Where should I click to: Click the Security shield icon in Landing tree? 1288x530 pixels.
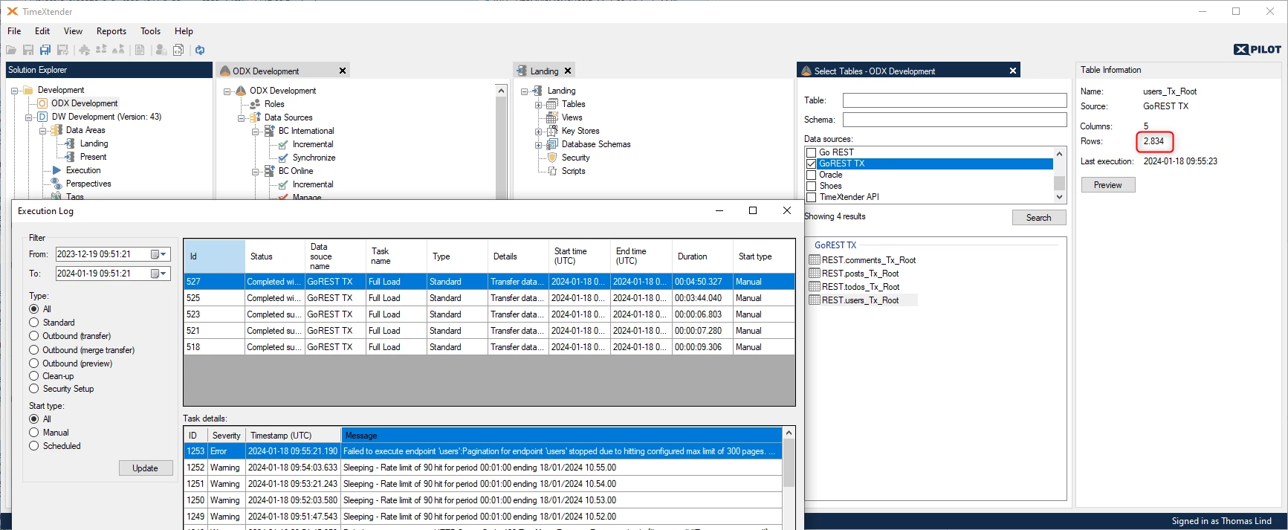point(552,158)
